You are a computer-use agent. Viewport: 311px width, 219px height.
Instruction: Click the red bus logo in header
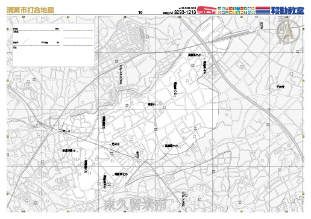pos(207,10)
